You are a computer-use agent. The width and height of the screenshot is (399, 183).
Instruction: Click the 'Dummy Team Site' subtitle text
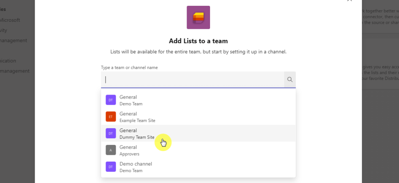(137, 137)
